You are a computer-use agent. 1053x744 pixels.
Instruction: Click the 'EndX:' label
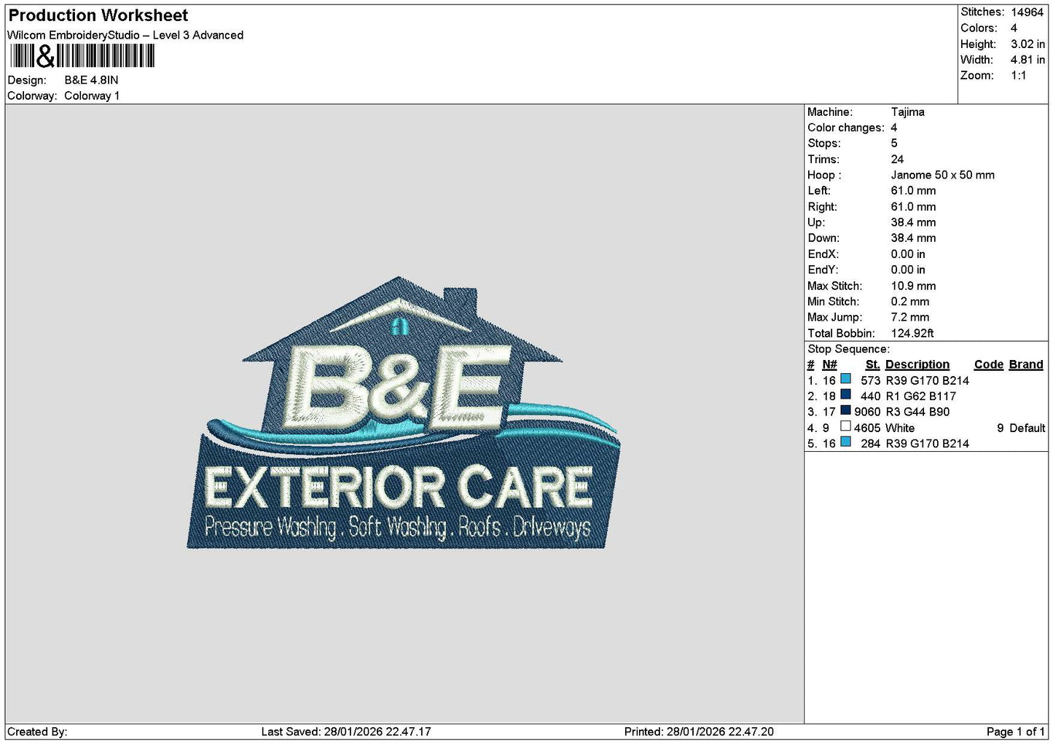tap(823, 254)
